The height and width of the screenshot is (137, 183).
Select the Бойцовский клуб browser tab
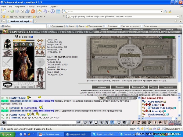20,21
